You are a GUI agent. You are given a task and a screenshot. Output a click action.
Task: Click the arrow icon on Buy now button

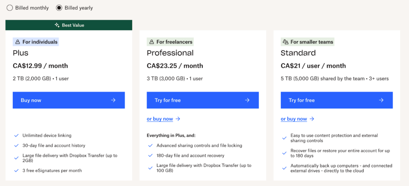113,100
